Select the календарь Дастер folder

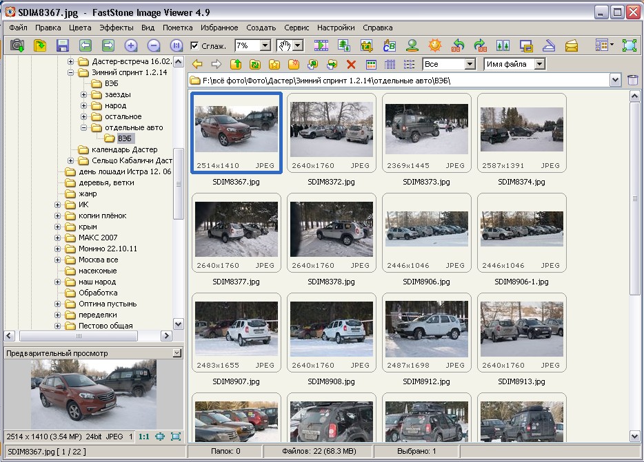click(x=124, y=149)
